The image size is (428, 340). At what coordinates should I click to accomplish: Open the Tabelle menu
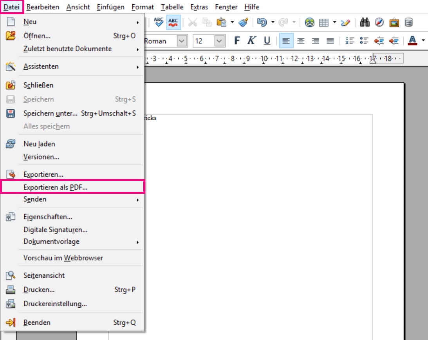point(172,7)
